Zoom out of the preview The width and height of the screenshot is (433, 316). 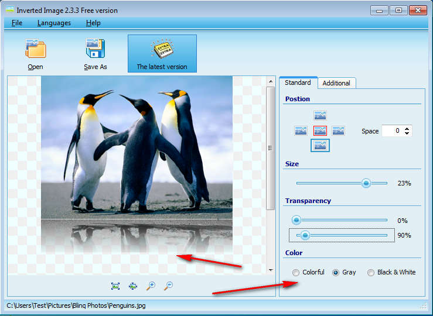coord(168,286)
